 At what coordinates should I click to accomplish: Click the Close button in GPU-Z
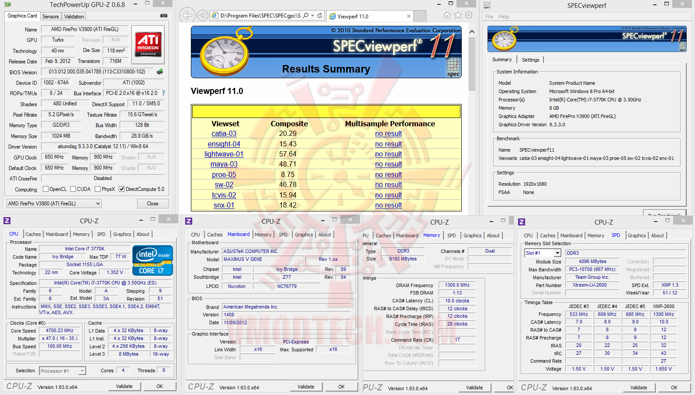coord(152,204)
